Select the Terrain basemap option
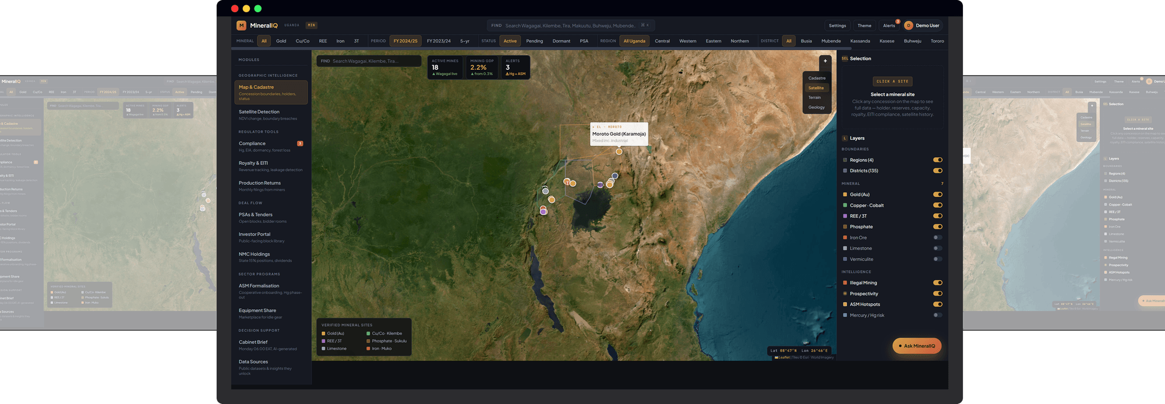This screenshot has width=1165, height=404. pos(817,97)
